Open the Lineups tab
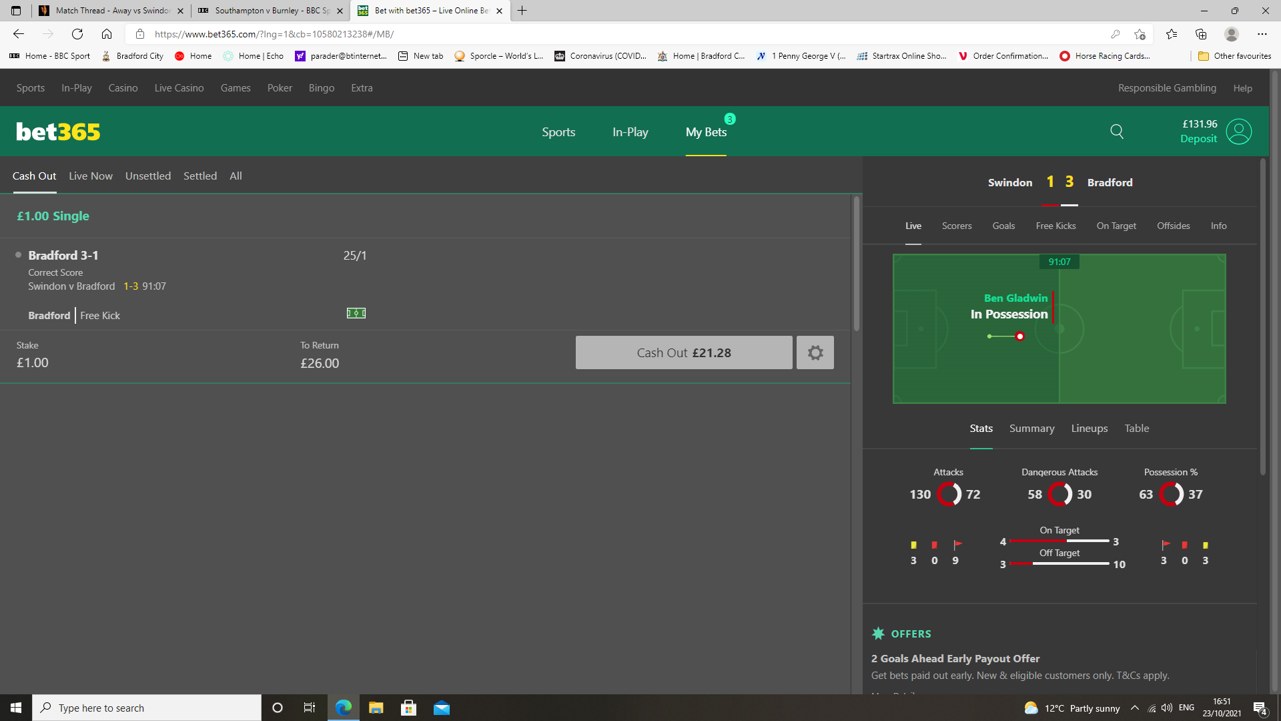Image resolution: width=1281 pixels, height=721 pixels. (1090, 428)
